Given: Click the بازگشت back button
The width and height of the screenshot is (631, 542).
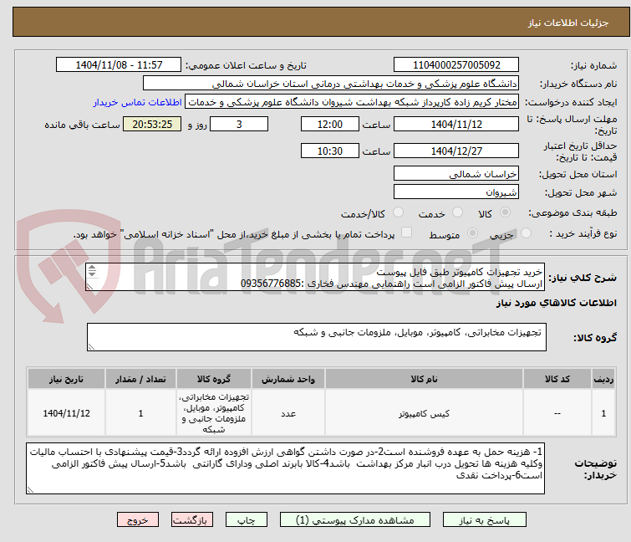Looking at the screenshot, I should pyautogui.click(x=192, y=519).
